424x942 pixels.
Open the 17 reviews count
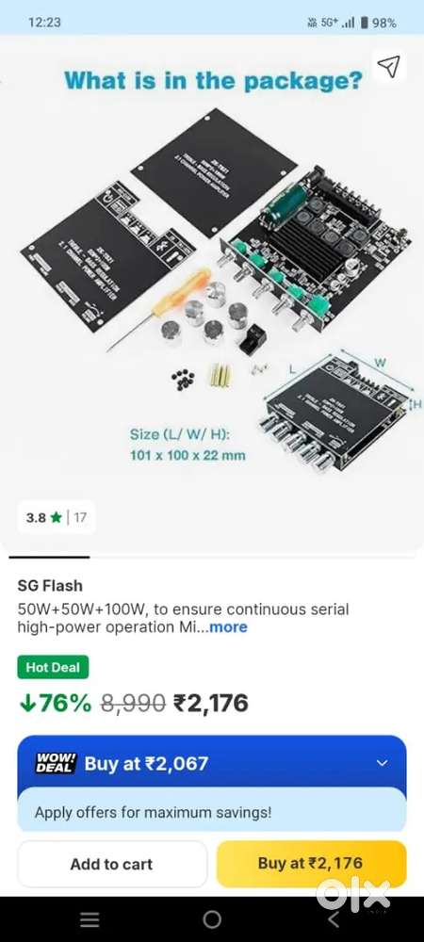[80, 517]
